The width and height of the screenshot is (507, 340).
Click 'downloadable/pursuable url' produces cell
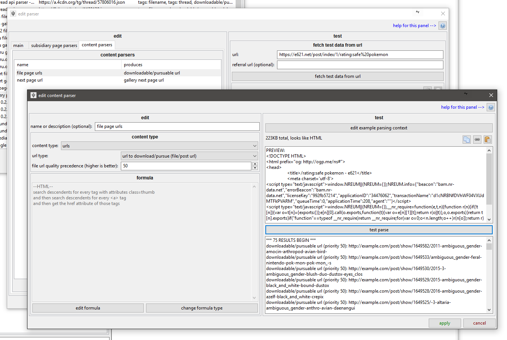pos(152,73)
